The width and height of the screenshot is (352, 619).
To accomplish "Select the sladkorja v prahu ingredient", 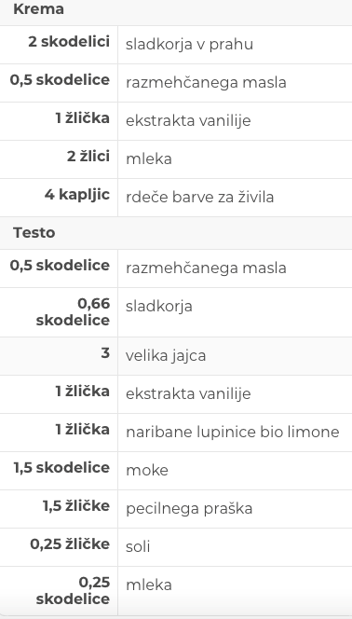I will (189, 45).
